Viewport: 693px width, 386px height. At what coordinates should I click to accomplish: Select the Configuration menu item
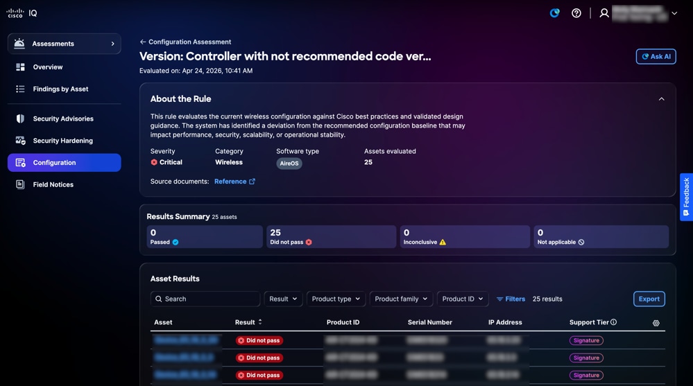(x=64, y=163)
